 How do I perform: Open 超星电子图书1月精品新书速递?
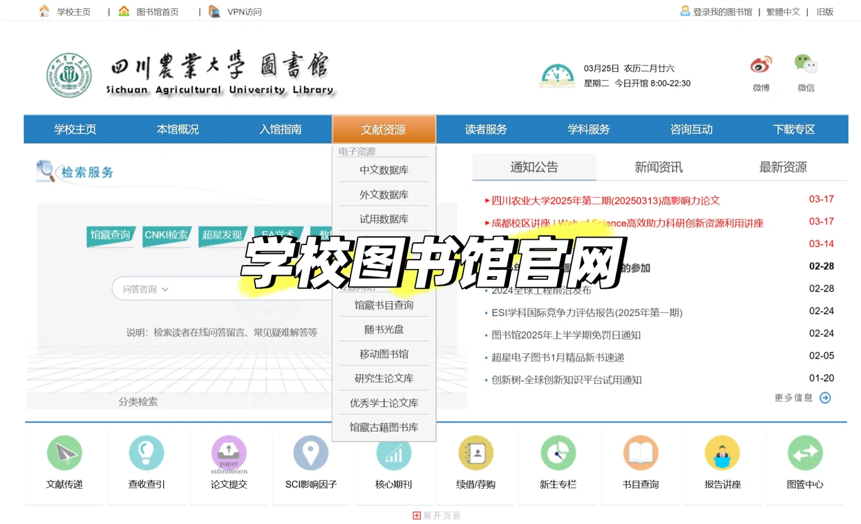click(558, 358)
